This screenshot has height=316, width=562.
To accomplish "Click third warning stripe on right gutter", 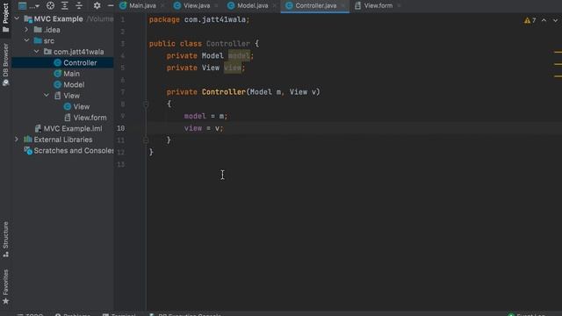I will point(558,76).
